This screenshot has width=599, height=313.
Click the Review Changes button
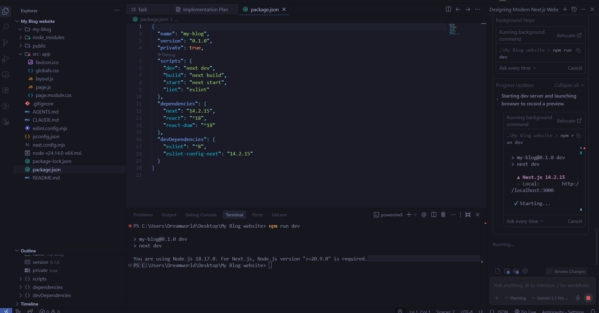(x=566, y=271)
